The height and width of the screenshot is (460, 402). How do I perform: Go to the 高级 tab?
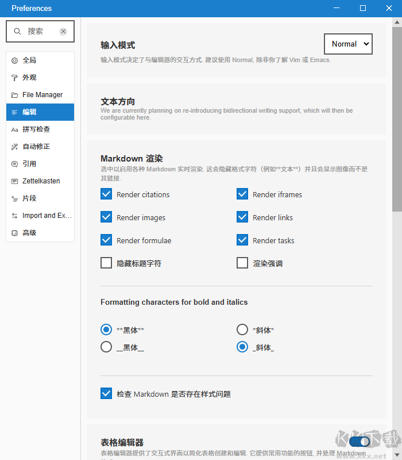[x=40, y=233]
